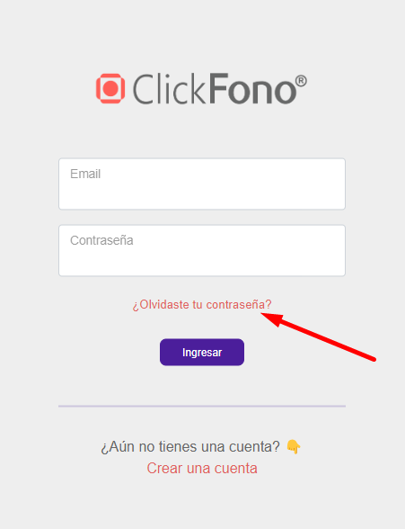The width and height of the screenshot is (405, 529).
Task: Click the purple Ingresar button
Action: click(x=202, y=353)
